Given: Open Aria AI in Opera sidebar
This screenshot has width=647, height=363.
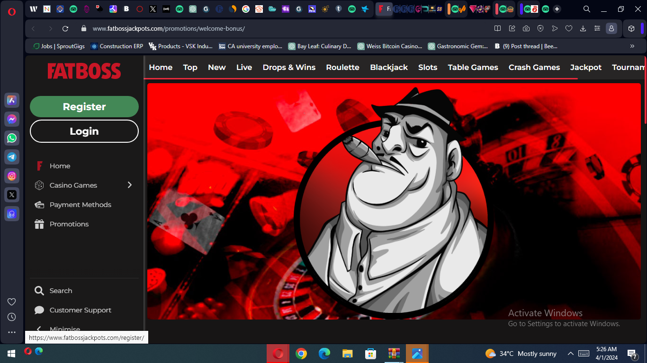Looking at the screenshot, I should coord(12,100).
